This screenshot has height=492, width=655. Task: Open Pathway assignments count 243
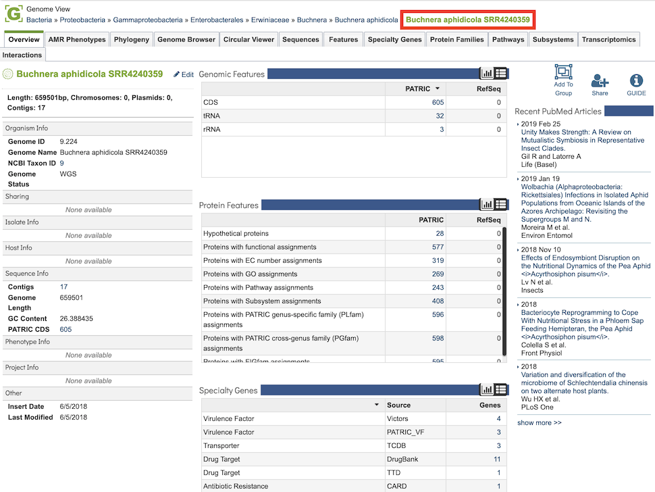(438, 288)
